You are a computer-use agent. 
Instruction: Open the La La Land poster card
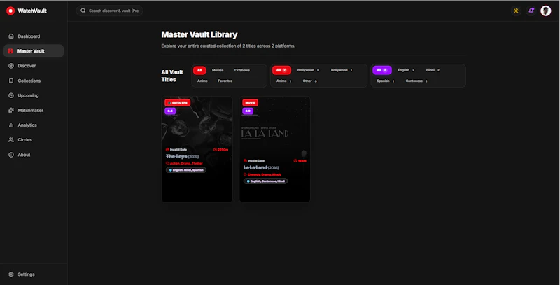(x=274, y=149)
